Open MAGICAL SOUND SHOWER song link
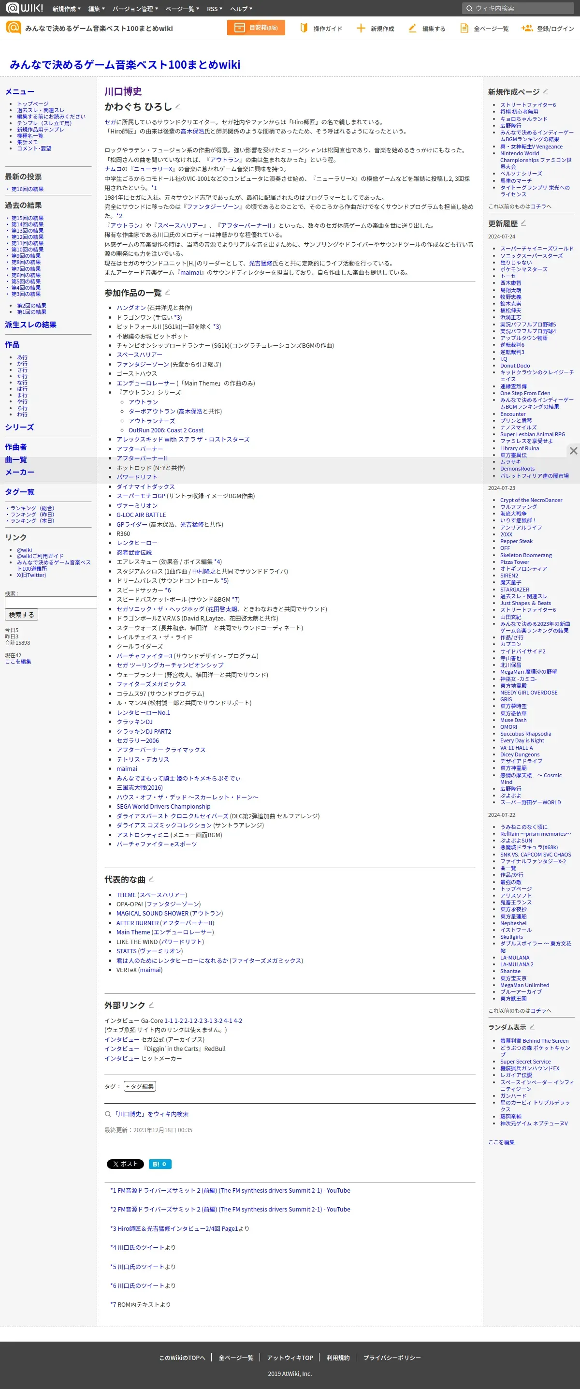The width and height of the screenshot is (580, 1389). pos(153,914)
